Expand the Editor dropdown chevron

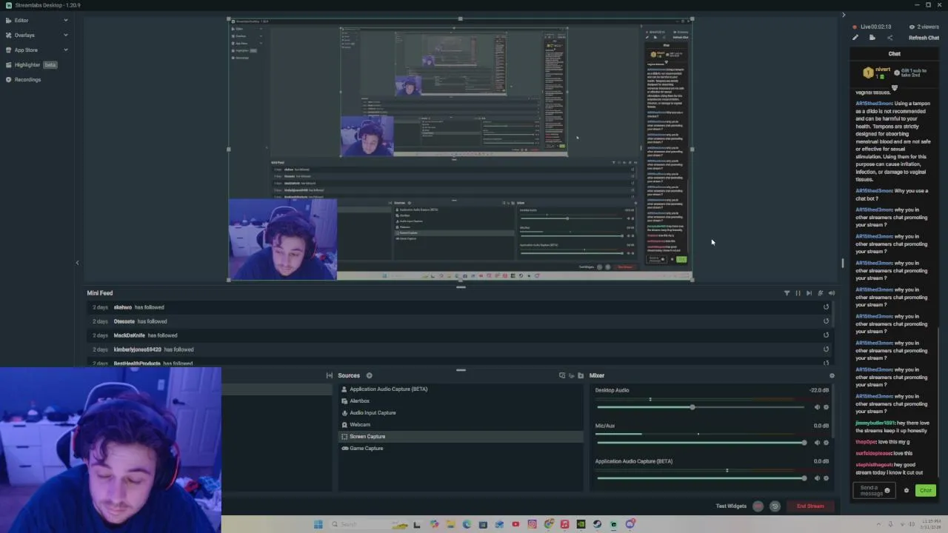pos(65,21)
